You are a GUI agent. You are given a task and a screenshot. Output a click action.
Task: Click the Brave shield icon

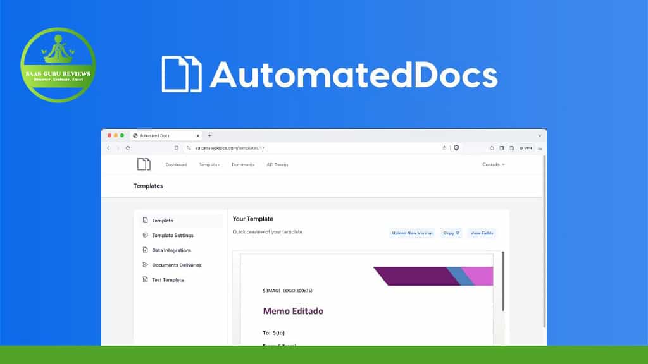[456, 148]
